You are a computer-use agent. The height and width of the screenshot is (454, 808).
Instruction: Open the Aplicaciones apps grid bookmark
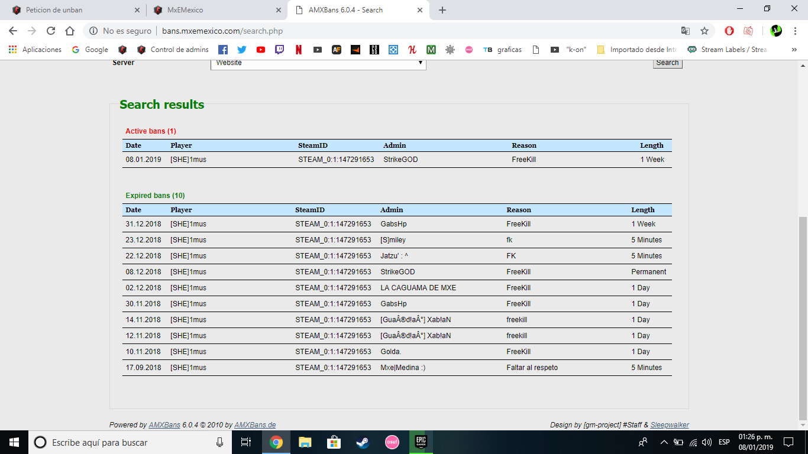click(x=35, y=50)
